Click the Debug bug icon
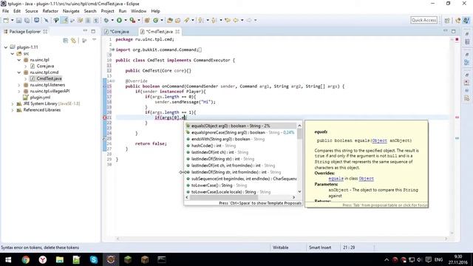The height and width of the screenshot is (266, 473). click(106, 20)
